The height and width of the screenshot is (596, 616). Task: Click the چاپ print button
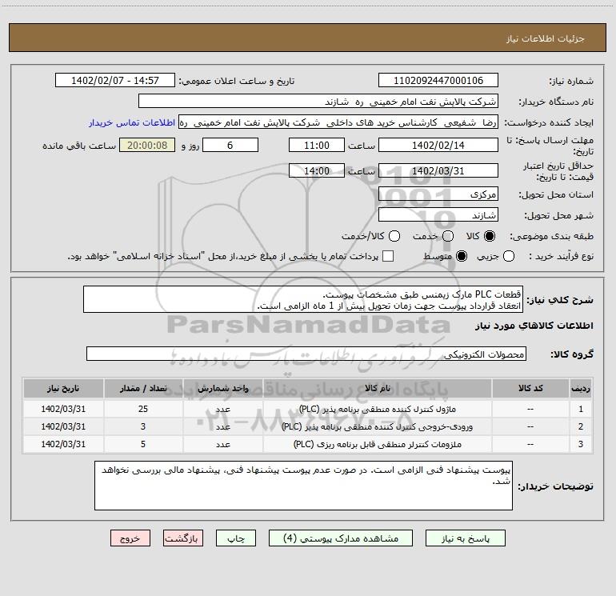point(236,538)
